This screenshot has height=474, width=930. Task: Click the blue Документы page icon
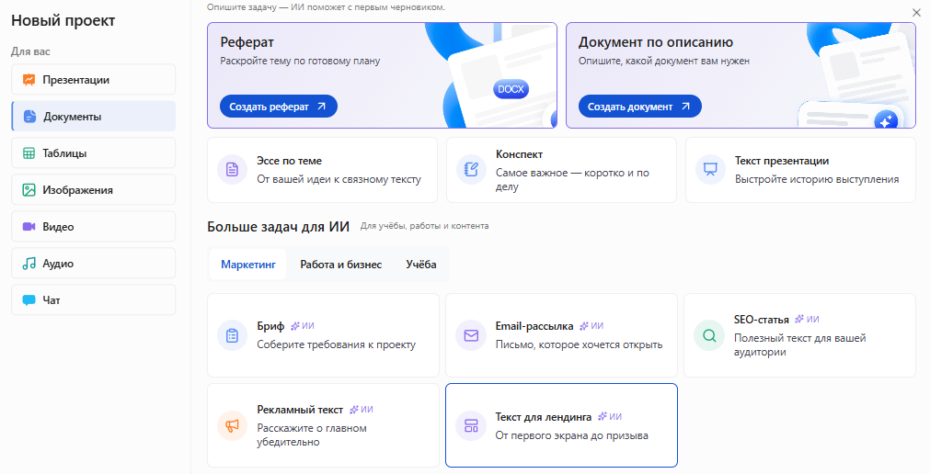(29, 116)
